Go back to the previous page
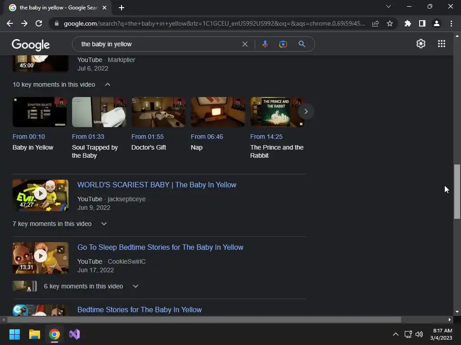This screenshot has width=461, height=345. (10, 23)
